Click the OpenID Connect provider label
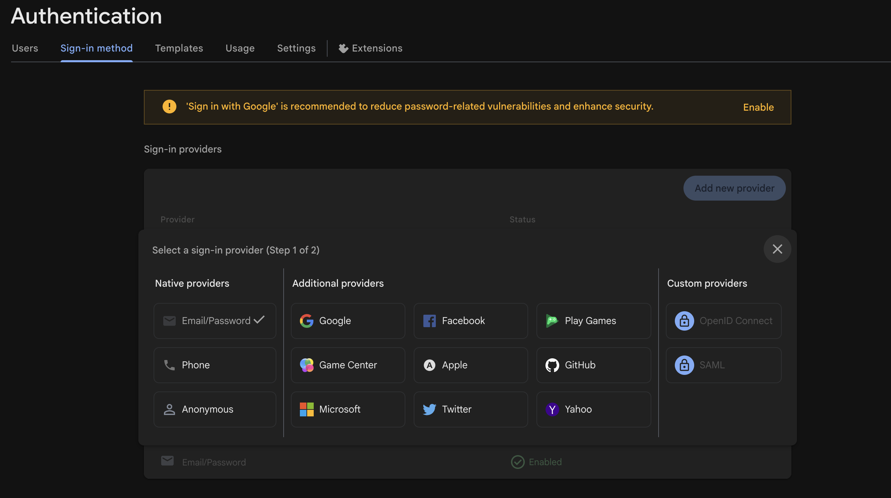This screenshot has height=498, width=891. coord(736,321)
